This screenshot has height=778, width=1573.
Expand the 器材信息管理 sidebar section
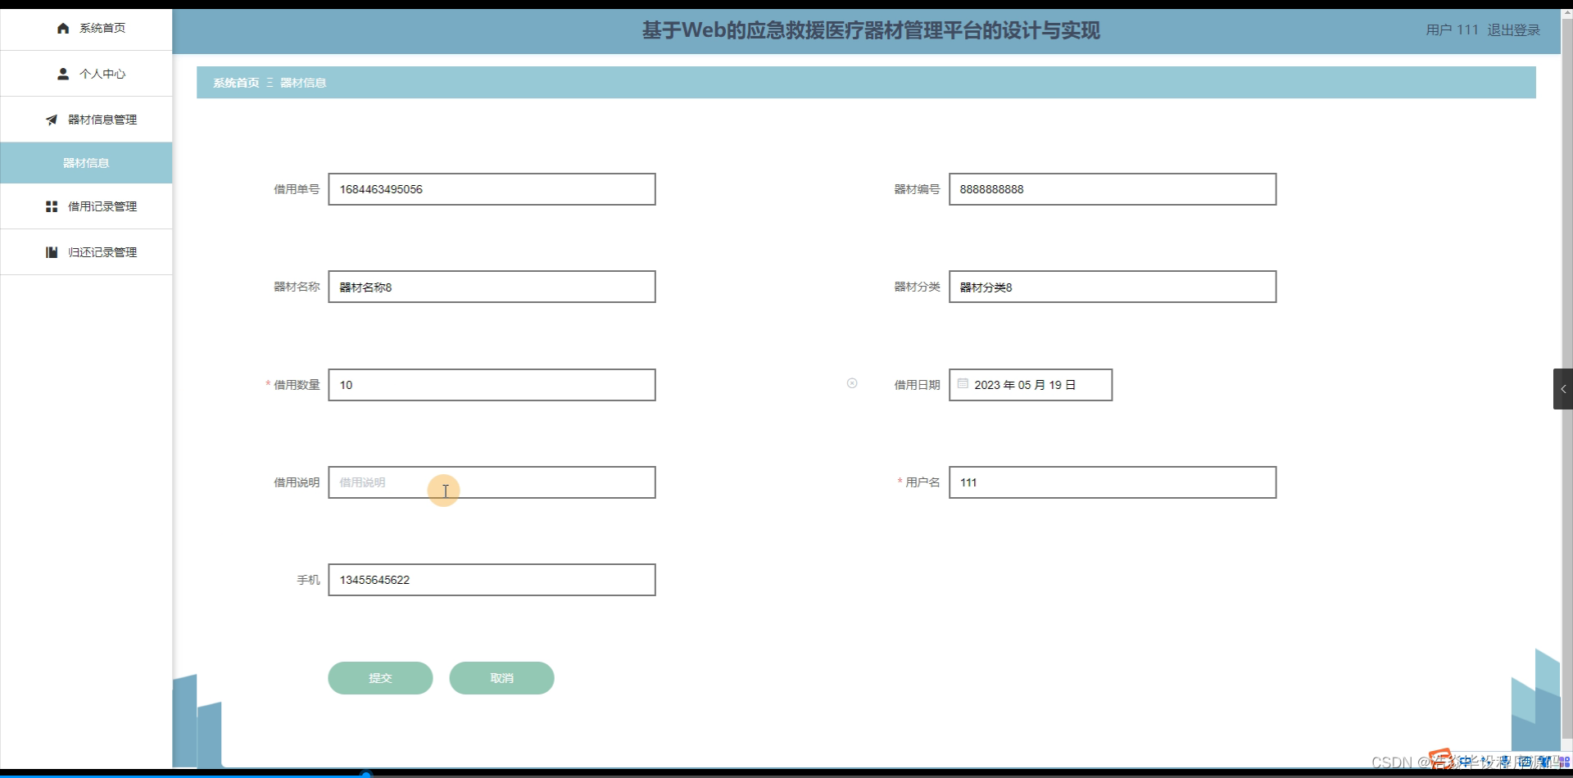coord(102,120)
